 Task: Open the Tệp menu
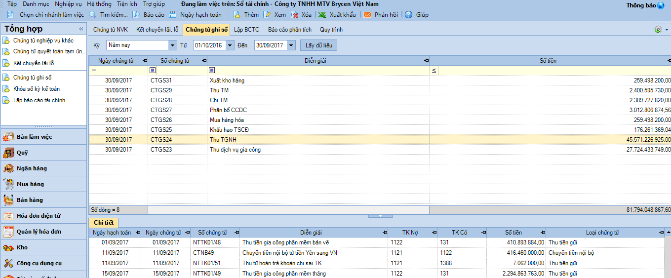12,4
